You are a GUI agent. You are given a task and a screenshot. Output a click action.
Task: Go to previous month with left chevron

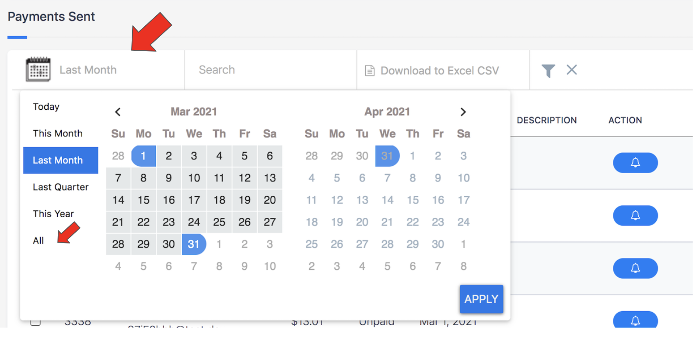[x=118, y=112]
